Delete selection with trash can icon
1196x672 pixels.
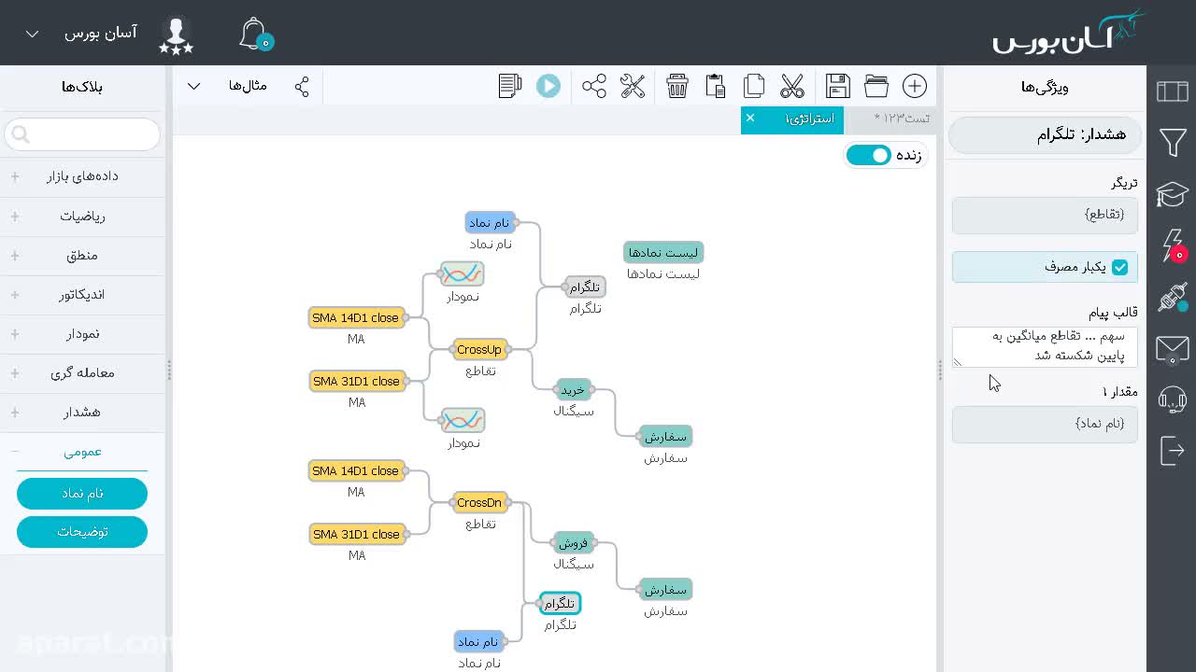(677, 86)
